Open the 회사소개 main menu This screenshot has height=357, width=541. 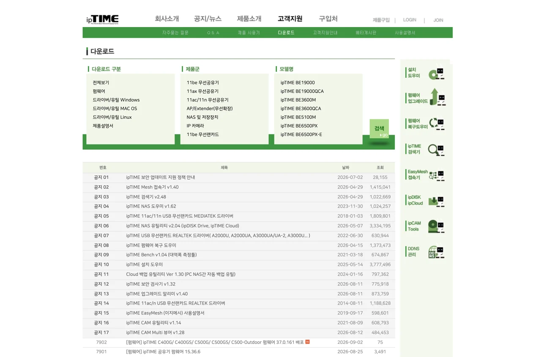tap(167, 19)
